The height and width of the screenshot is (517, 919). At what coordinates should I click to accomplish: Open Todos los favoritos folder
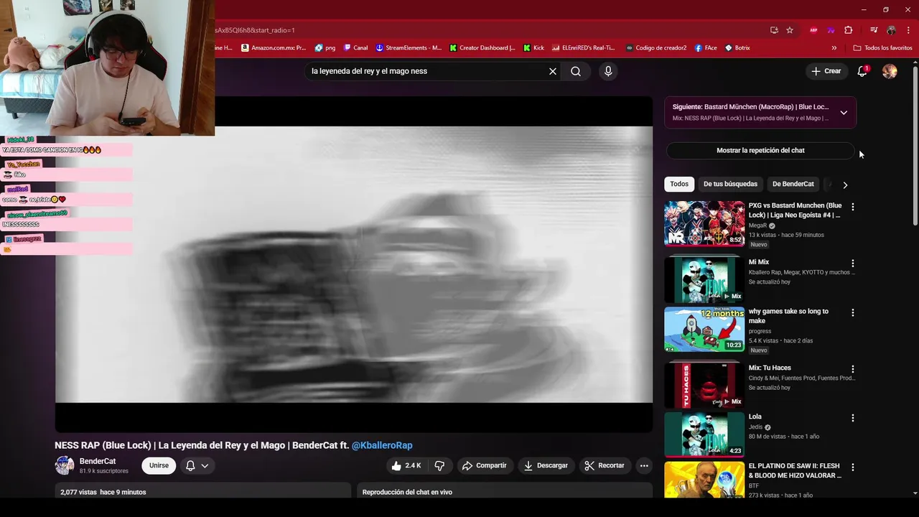pyautogui.click(x=882, y=48)
